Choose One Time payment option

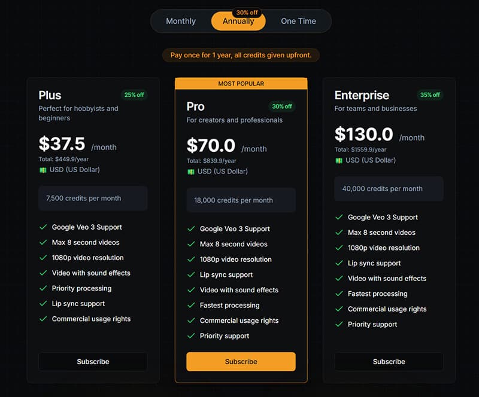click(298, 22)
